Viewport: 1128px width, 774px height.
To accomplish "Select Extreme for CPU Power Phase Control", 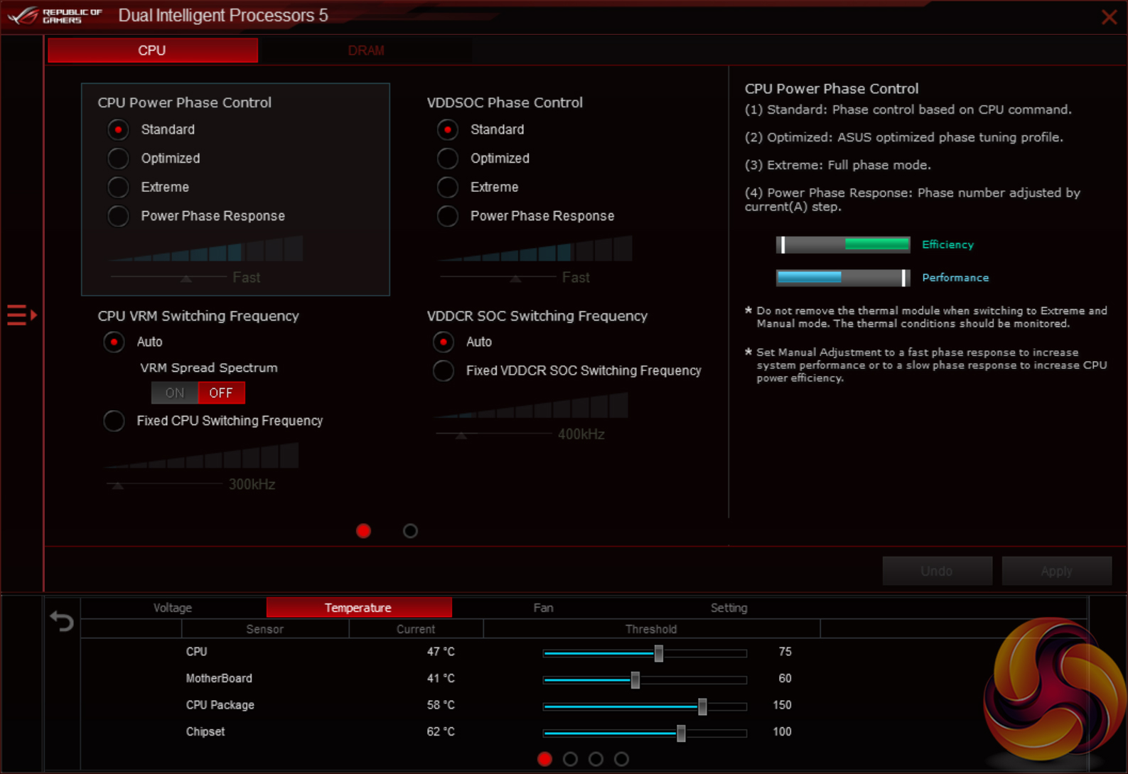I will (x=118, y=187).
